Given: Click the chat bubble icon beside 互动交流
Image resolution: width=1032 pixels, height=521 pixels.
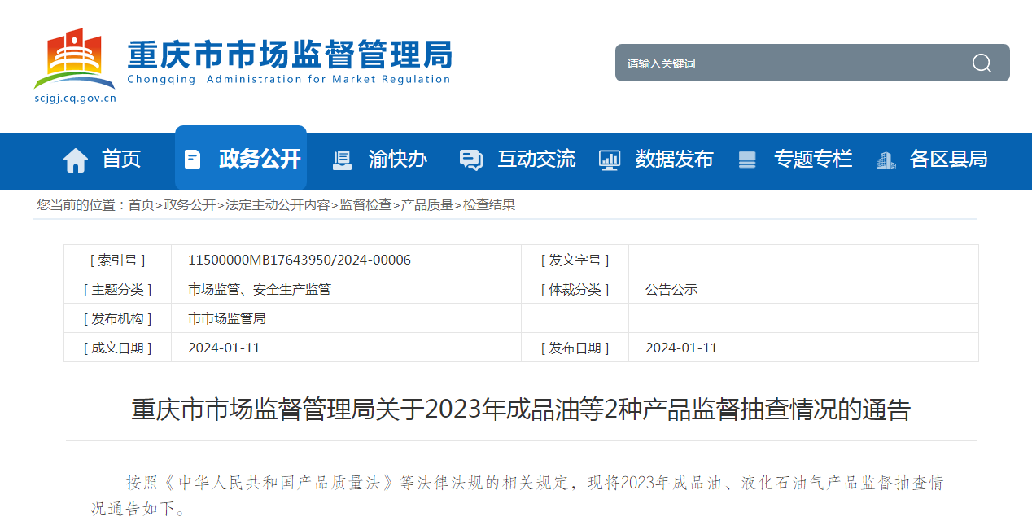Looking at the screenshot, I should [470, 160].
